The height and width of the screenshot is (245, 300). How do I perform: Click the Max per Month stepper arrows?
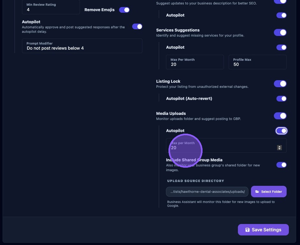point(279,148)
